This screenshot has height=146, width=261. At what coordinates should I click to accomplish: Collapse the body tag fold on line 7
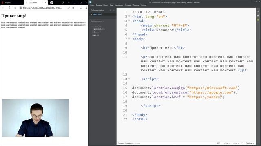click(x=129, y=39)
